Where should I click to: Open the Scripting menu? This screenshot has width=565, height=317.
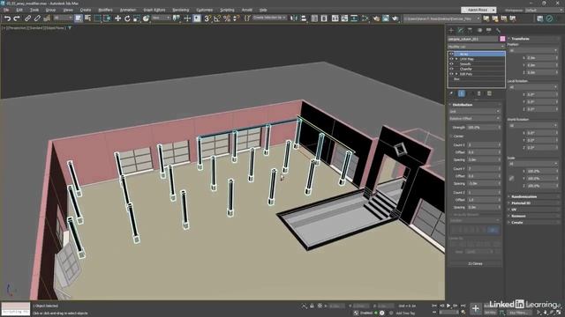tap(227, 10)
